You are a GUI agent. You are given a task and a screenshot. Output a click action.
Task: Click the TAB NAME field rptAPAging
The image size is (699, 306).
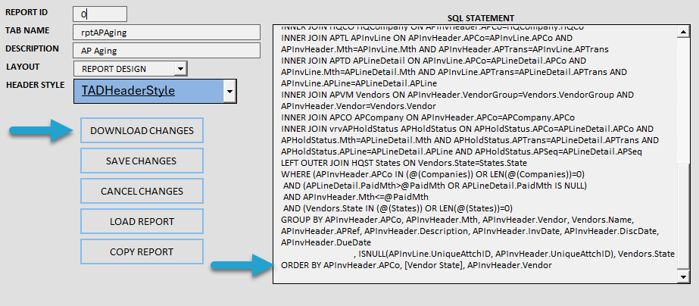click(167, 33)
